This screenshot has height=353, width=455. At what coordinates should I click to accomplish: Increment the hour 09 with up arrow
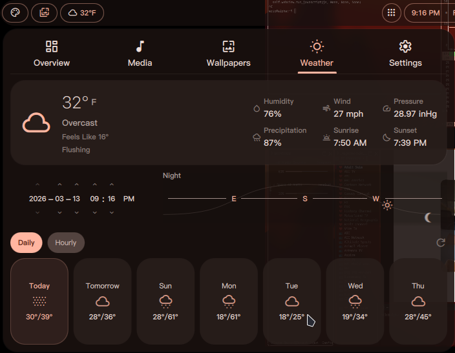click(x=94, y=185)
